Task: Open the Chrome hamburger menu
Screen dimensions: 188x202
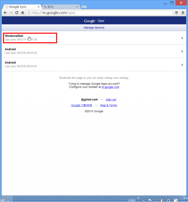Action: (x=183, y=13)
